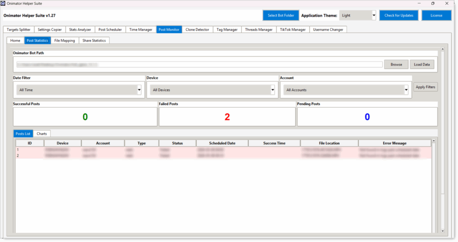The width and height of the screenshot is (458, 242).
Task: Open the Stats Analyzer tab
Action: (x=80, y=30)
